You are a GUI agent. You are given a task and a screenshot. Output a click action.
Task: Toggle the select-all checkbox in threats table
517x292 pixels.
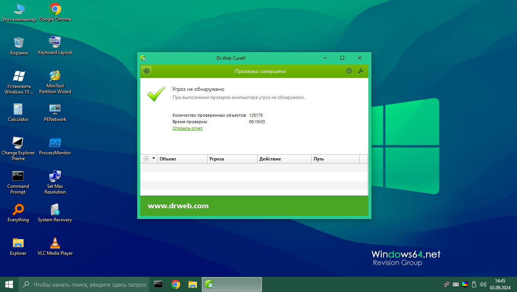click(146, 159)
